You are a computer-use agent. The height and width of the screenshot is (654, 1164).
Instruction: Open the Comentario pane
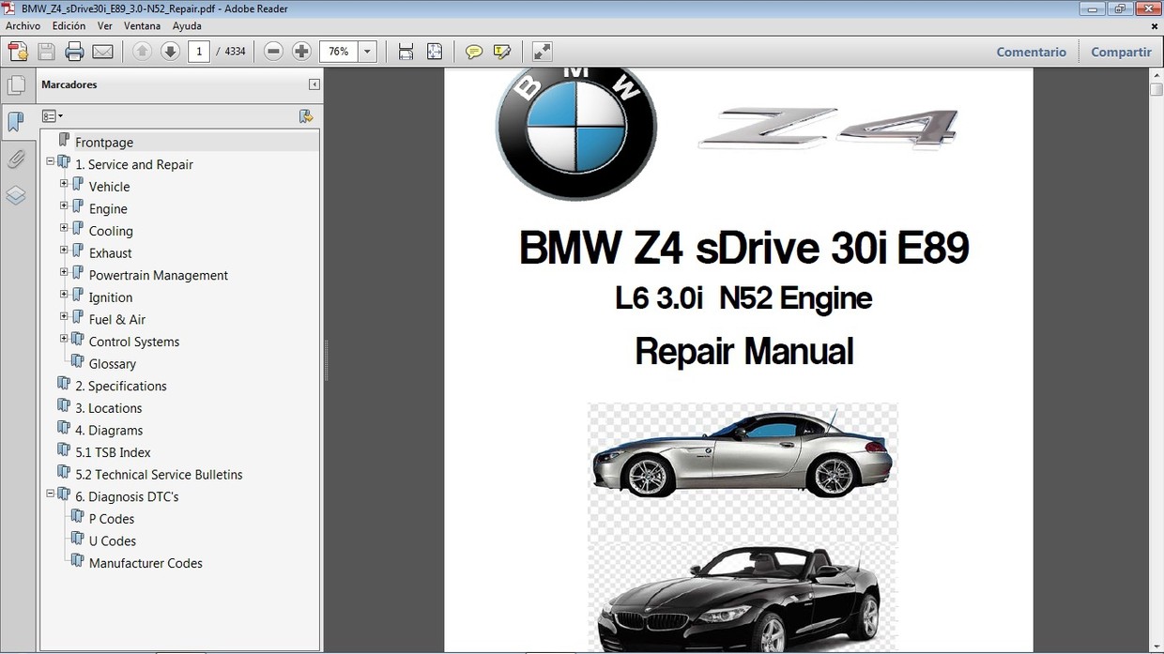[1031, 52]
